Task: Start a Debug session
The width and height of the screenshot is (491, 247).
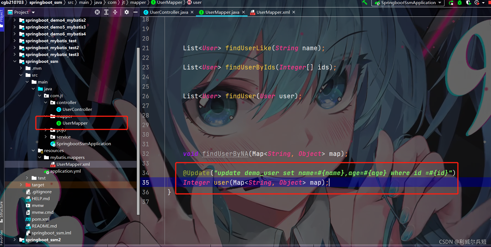Action: tap(460, 3)
